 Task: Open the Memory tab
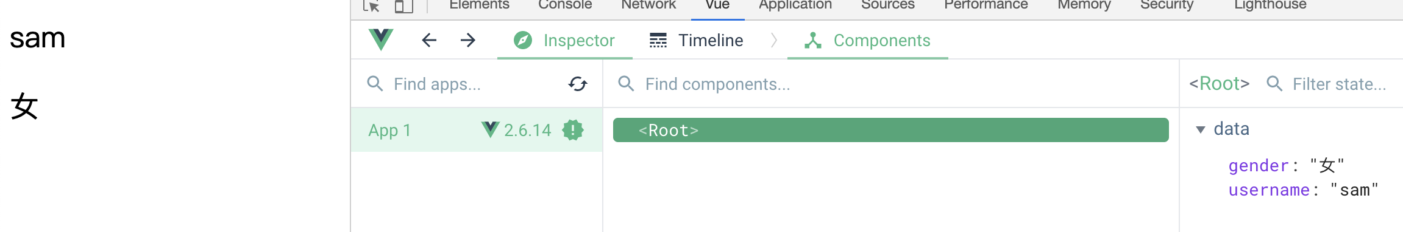1084,5
